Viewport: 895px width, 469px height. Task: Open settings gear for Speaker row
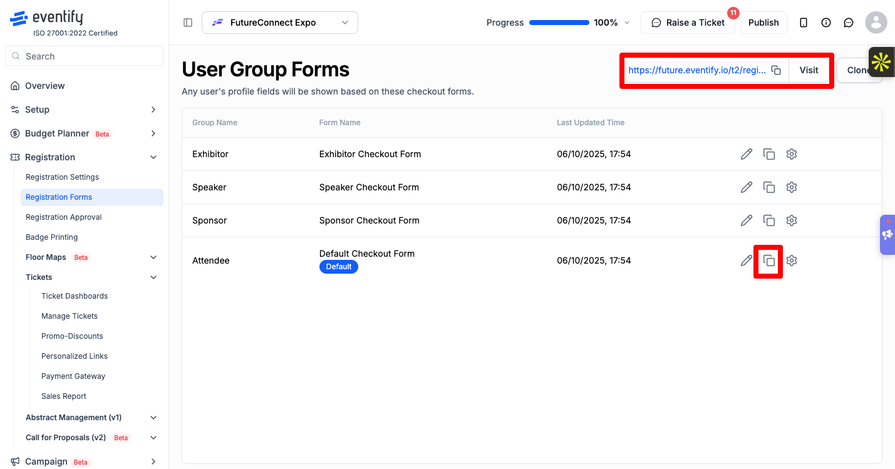792,187
